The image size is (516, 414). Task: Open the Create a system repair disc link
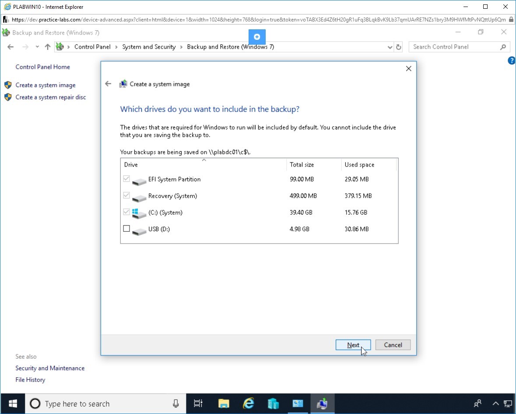coord(51,97)
